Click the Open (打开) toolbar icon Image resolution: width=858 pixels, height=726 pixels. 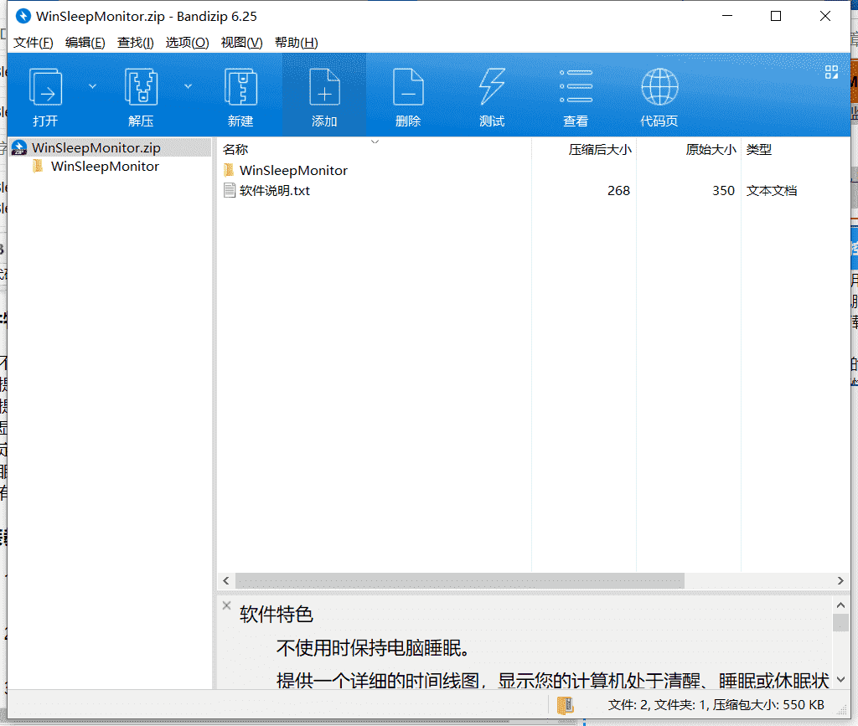click(x=45, y=87)
